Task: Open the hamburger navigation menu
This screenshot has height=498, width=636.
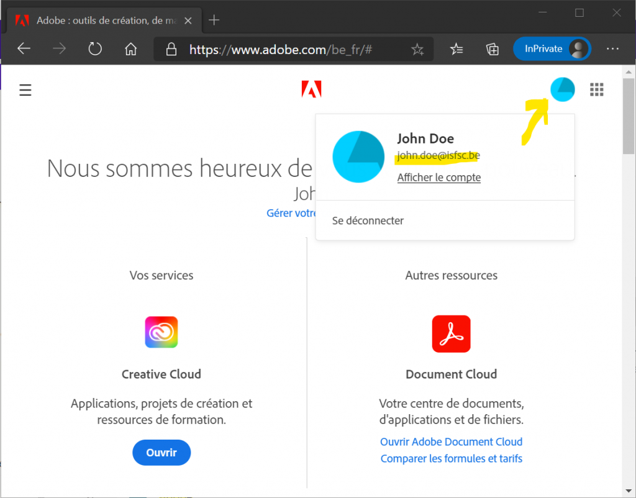Action: tap(25, 91)
